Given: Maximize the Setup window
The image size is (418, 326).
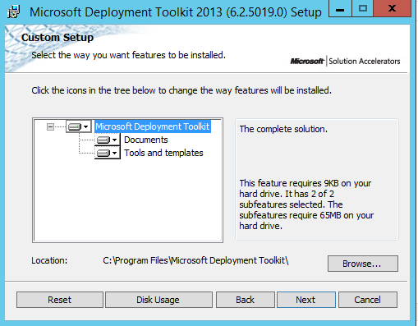Looking at the screenshot, I should [363, 8].
